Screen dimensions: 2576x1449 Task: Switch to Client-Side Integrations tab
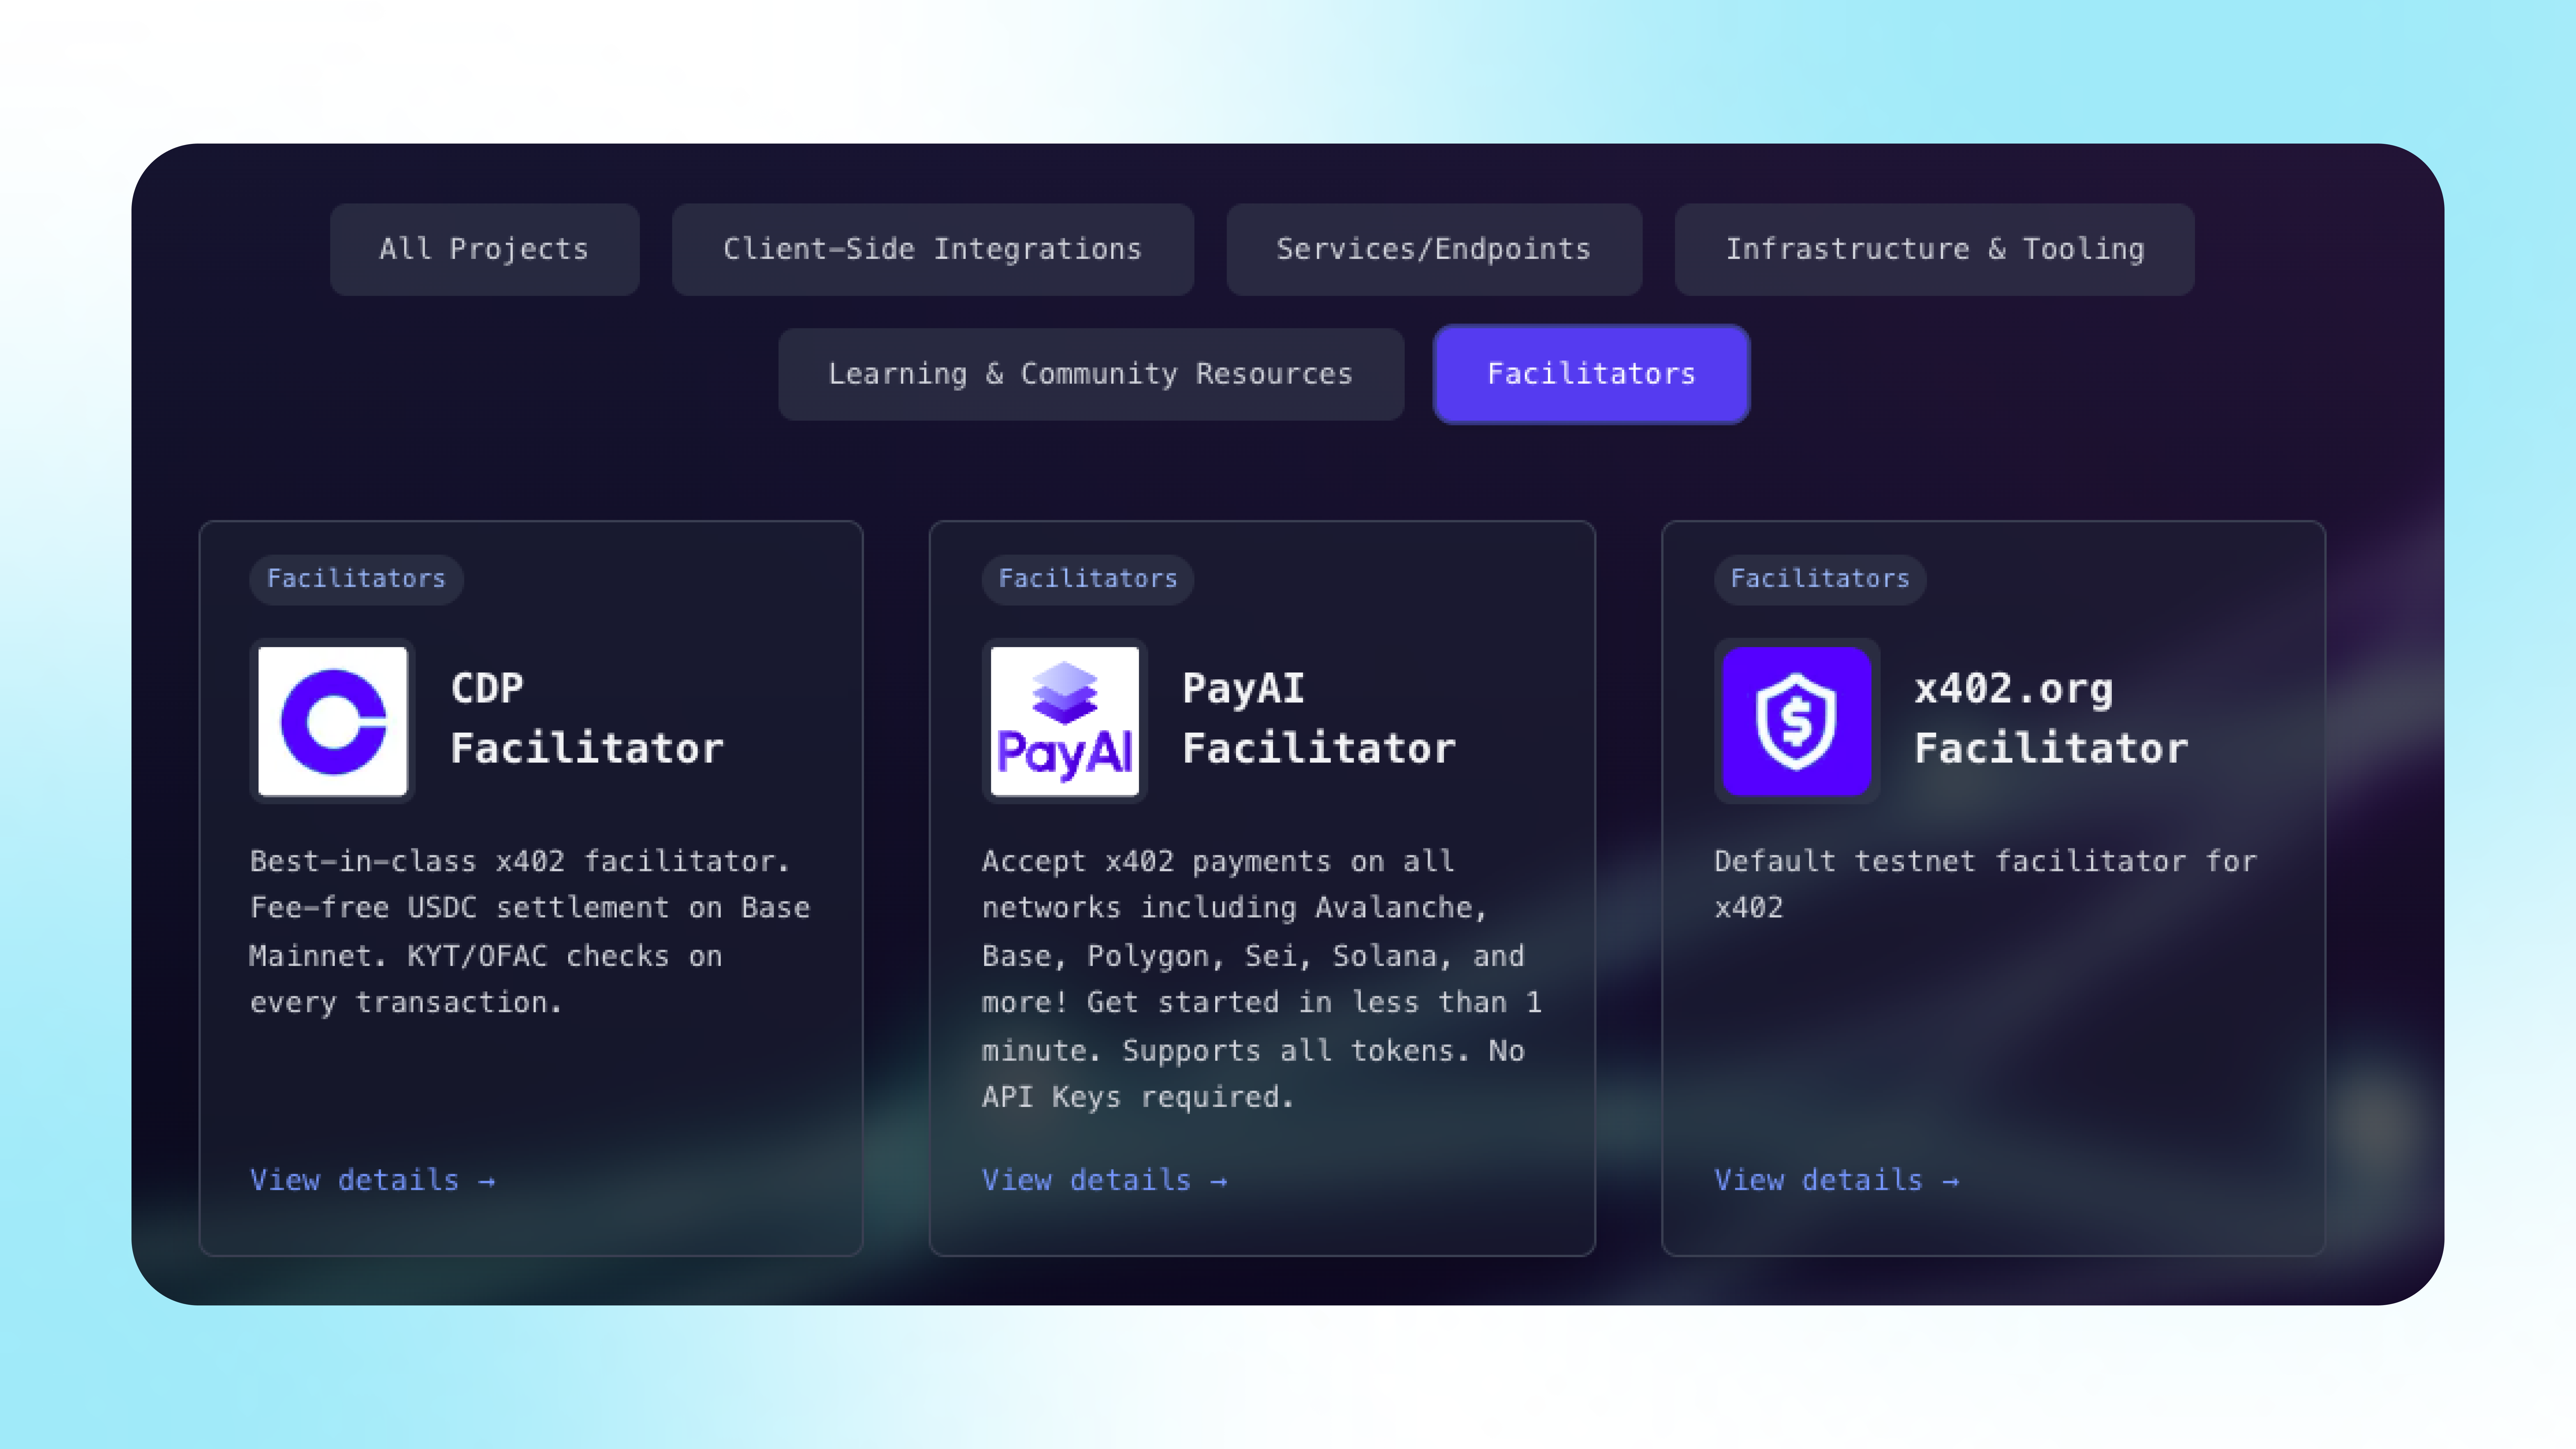932,249
